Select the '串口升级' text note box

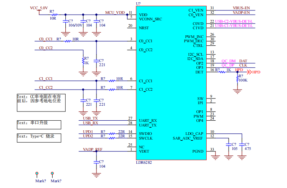pos(39,125)
